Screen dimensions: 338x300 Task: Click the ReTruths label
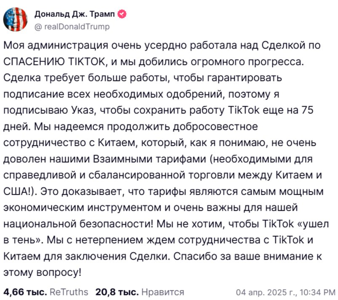tap(69, 292)
